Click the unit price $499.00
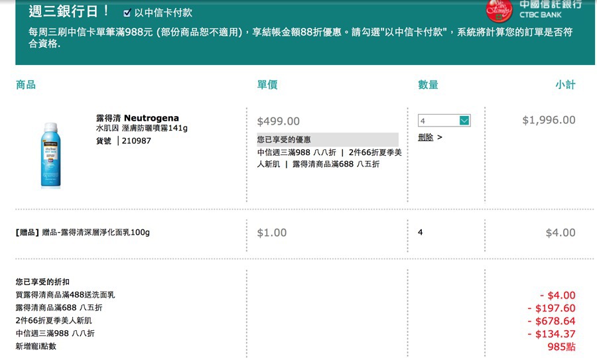597x358 pixels. 279,121
